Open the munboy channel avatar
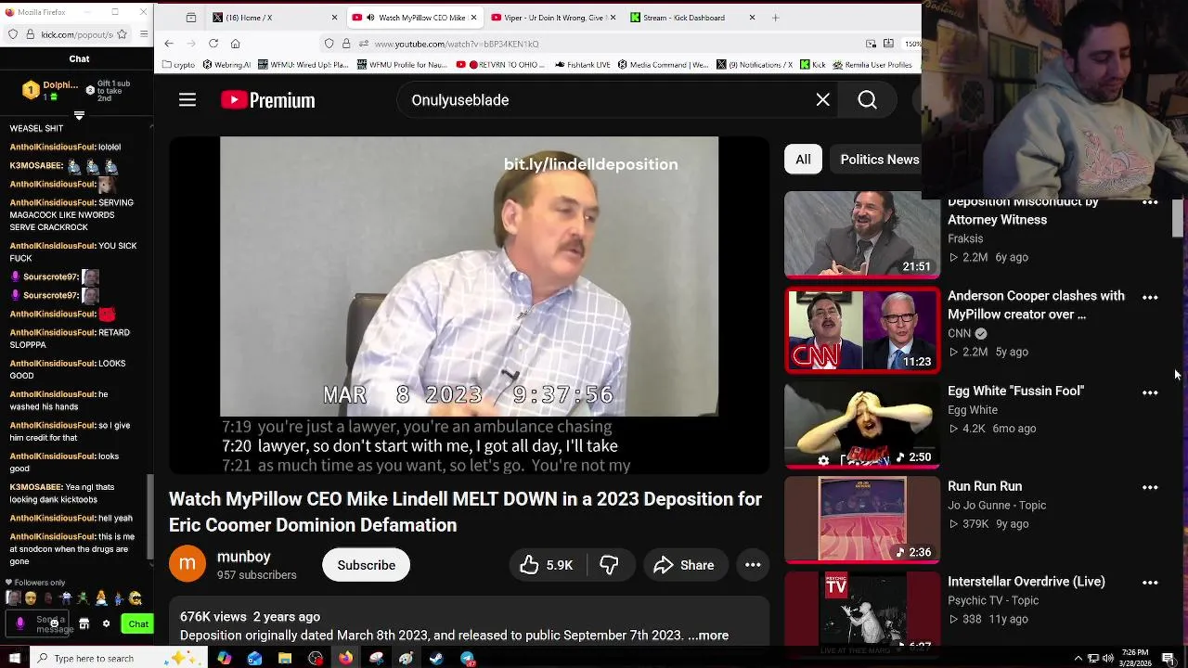 pyautogui.click(x=187, y=564)
